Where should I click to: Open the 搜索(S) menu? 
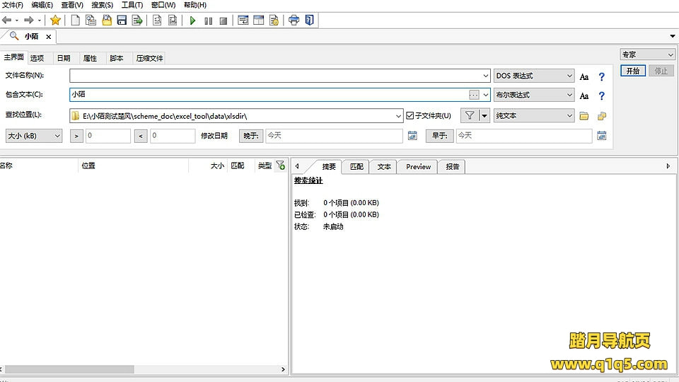102,5
